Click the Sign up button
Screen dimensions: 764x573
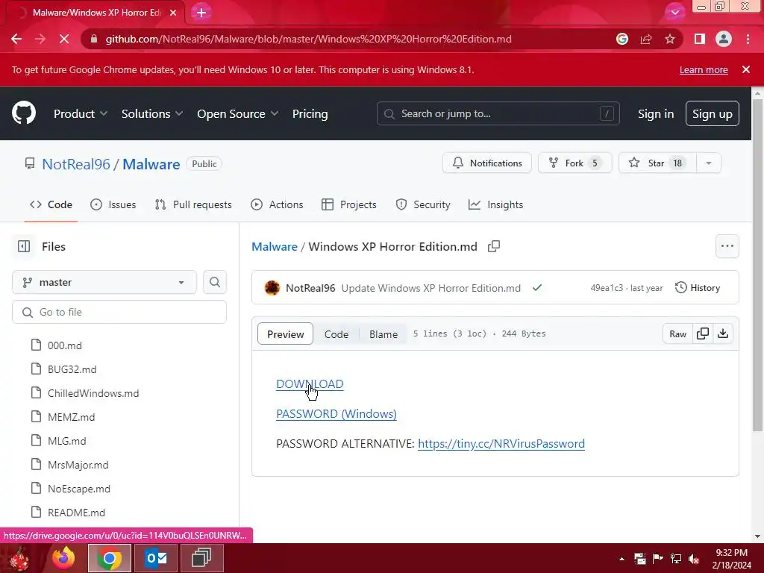pyautogui.click(x=713, y=113)
